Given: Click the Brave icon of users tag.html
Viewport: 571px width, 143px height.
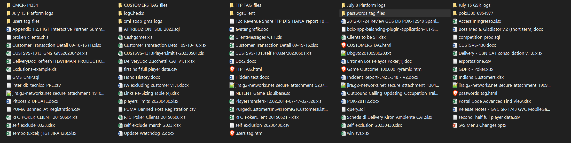Looking at the screenshot, I should [232, 133].
